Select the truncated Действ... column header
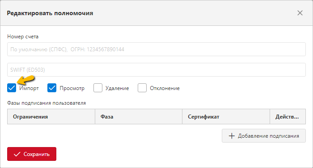The height and width of the screenshot is (168, 313). [x=288, y=117]
